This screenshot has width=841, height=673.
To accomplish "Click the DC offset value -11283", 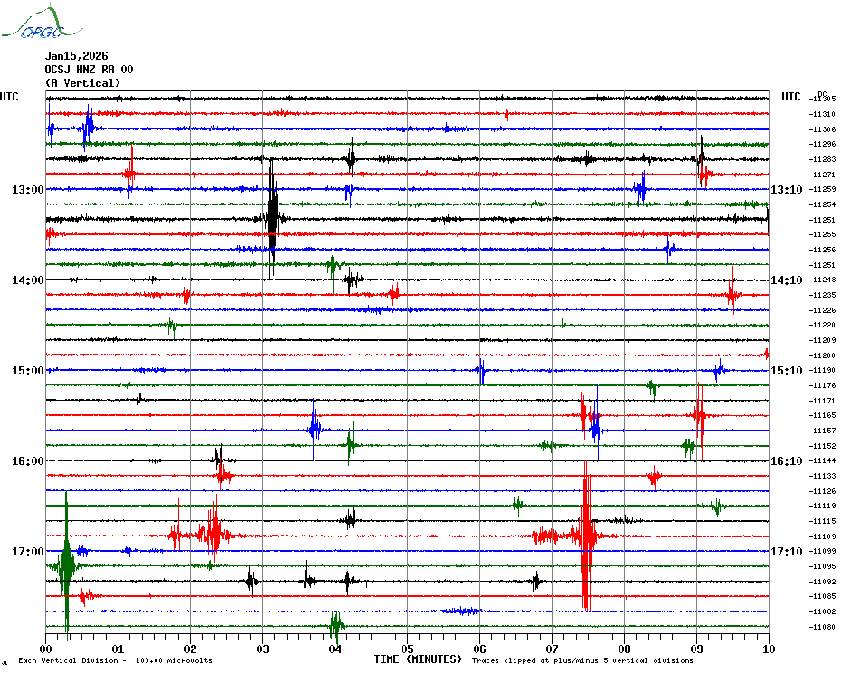I will pyautogui.click(x=822, y=159).
